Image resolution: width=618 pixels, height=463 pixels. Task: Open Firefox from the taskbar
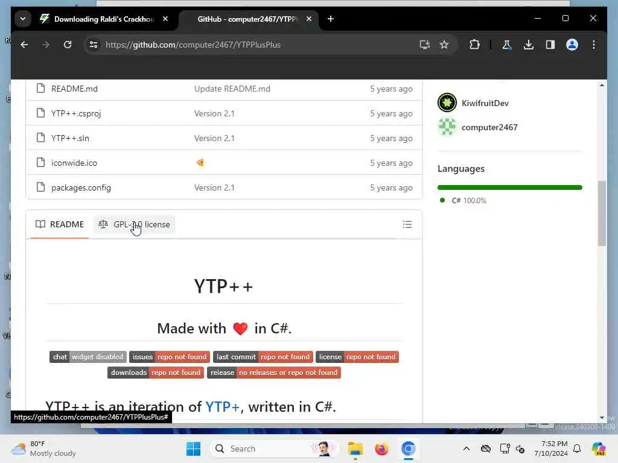pyautogui.click(x=381, y=449)
